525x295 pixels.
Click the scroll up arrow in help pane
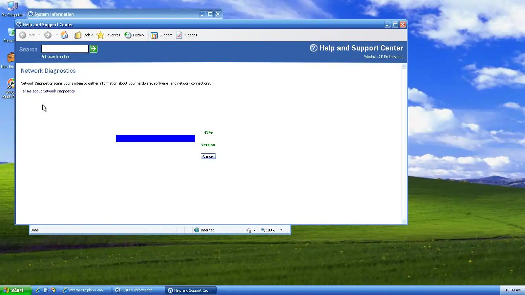404,66
